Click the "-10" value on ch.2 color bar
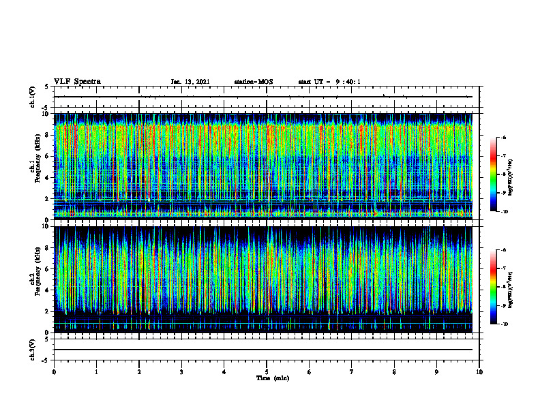 [x=504, y=324]
